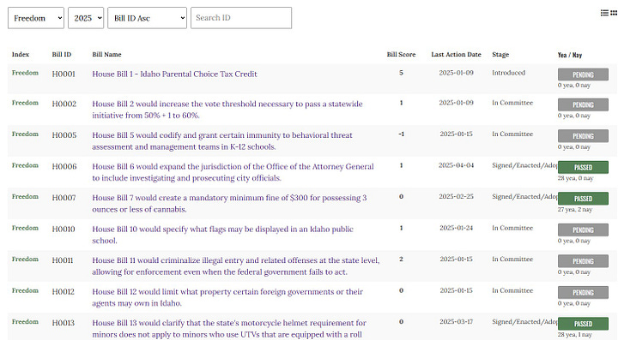Click the Index column header
Viewport: 618px width, 340px height.
tap(21, 55)
